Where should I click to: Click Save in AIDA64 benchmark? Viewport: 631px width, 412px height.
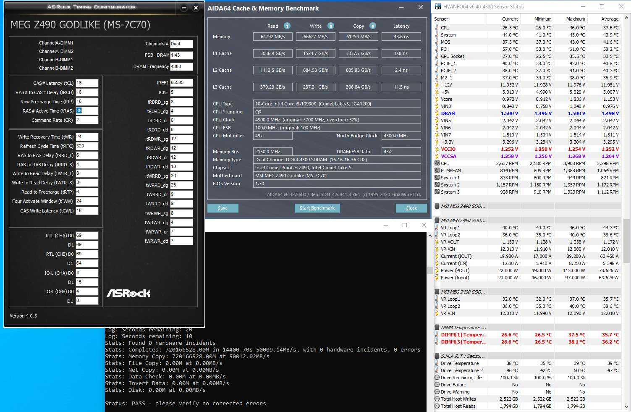(223, 208)
